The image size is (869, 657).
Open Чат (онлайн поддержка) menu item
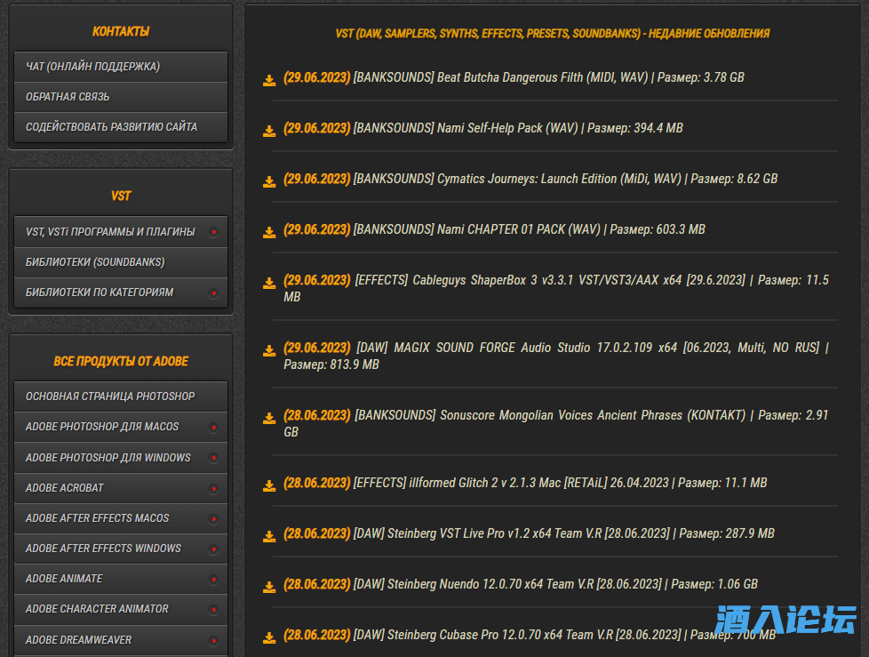tap(120, 67)
